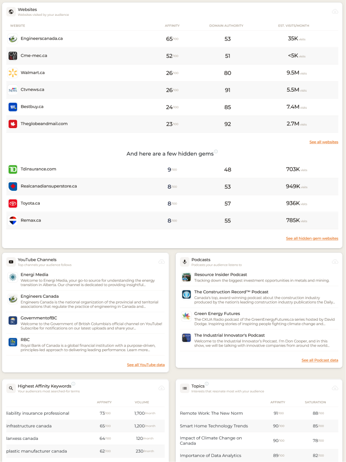The width and height of the screenshot is (346, 462).
Task: Open the Energi Media YouTube channel
Action: click(x=34, y=274)
